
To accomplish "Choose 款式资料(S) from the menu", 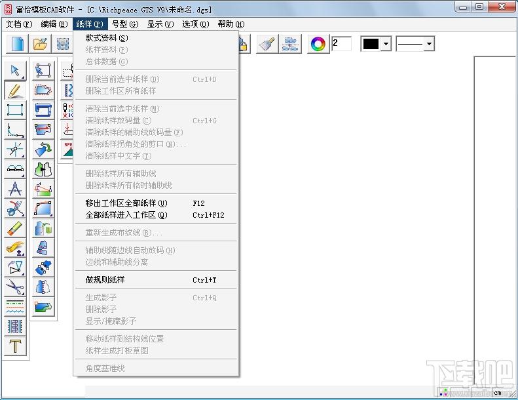I will [x=156, y=38].
